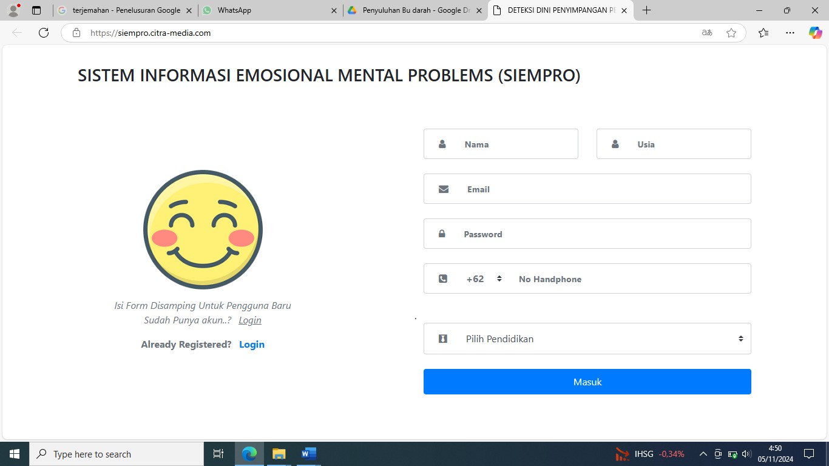This screenshot has height=466, width=829.
Task: Click taskbar search box
Action: point(117,454)
